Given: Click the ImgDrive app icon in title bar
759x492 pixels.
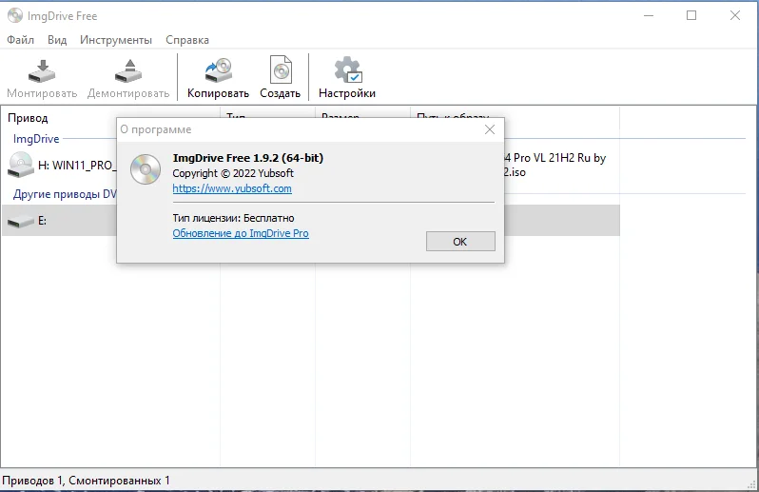Looking at the screenshot, I should [15, 15].
